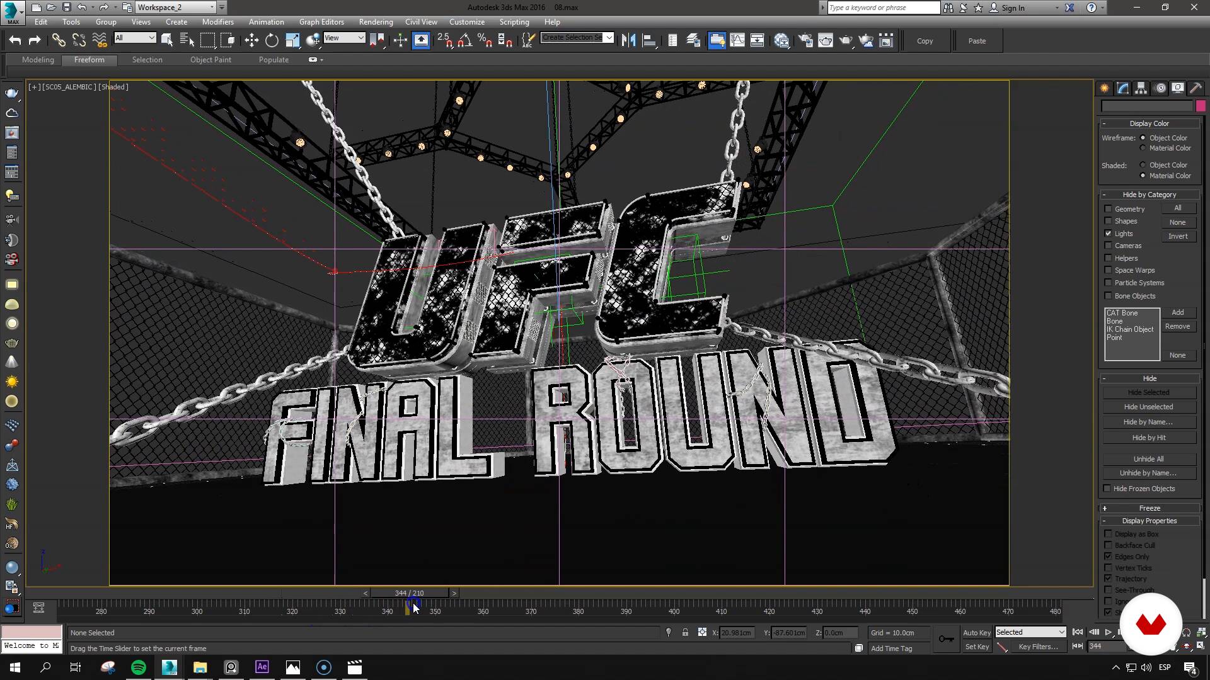This screenshot has height=680, width=1210.
Task: Open File Explorer from the taskbar
Action: 200,667
